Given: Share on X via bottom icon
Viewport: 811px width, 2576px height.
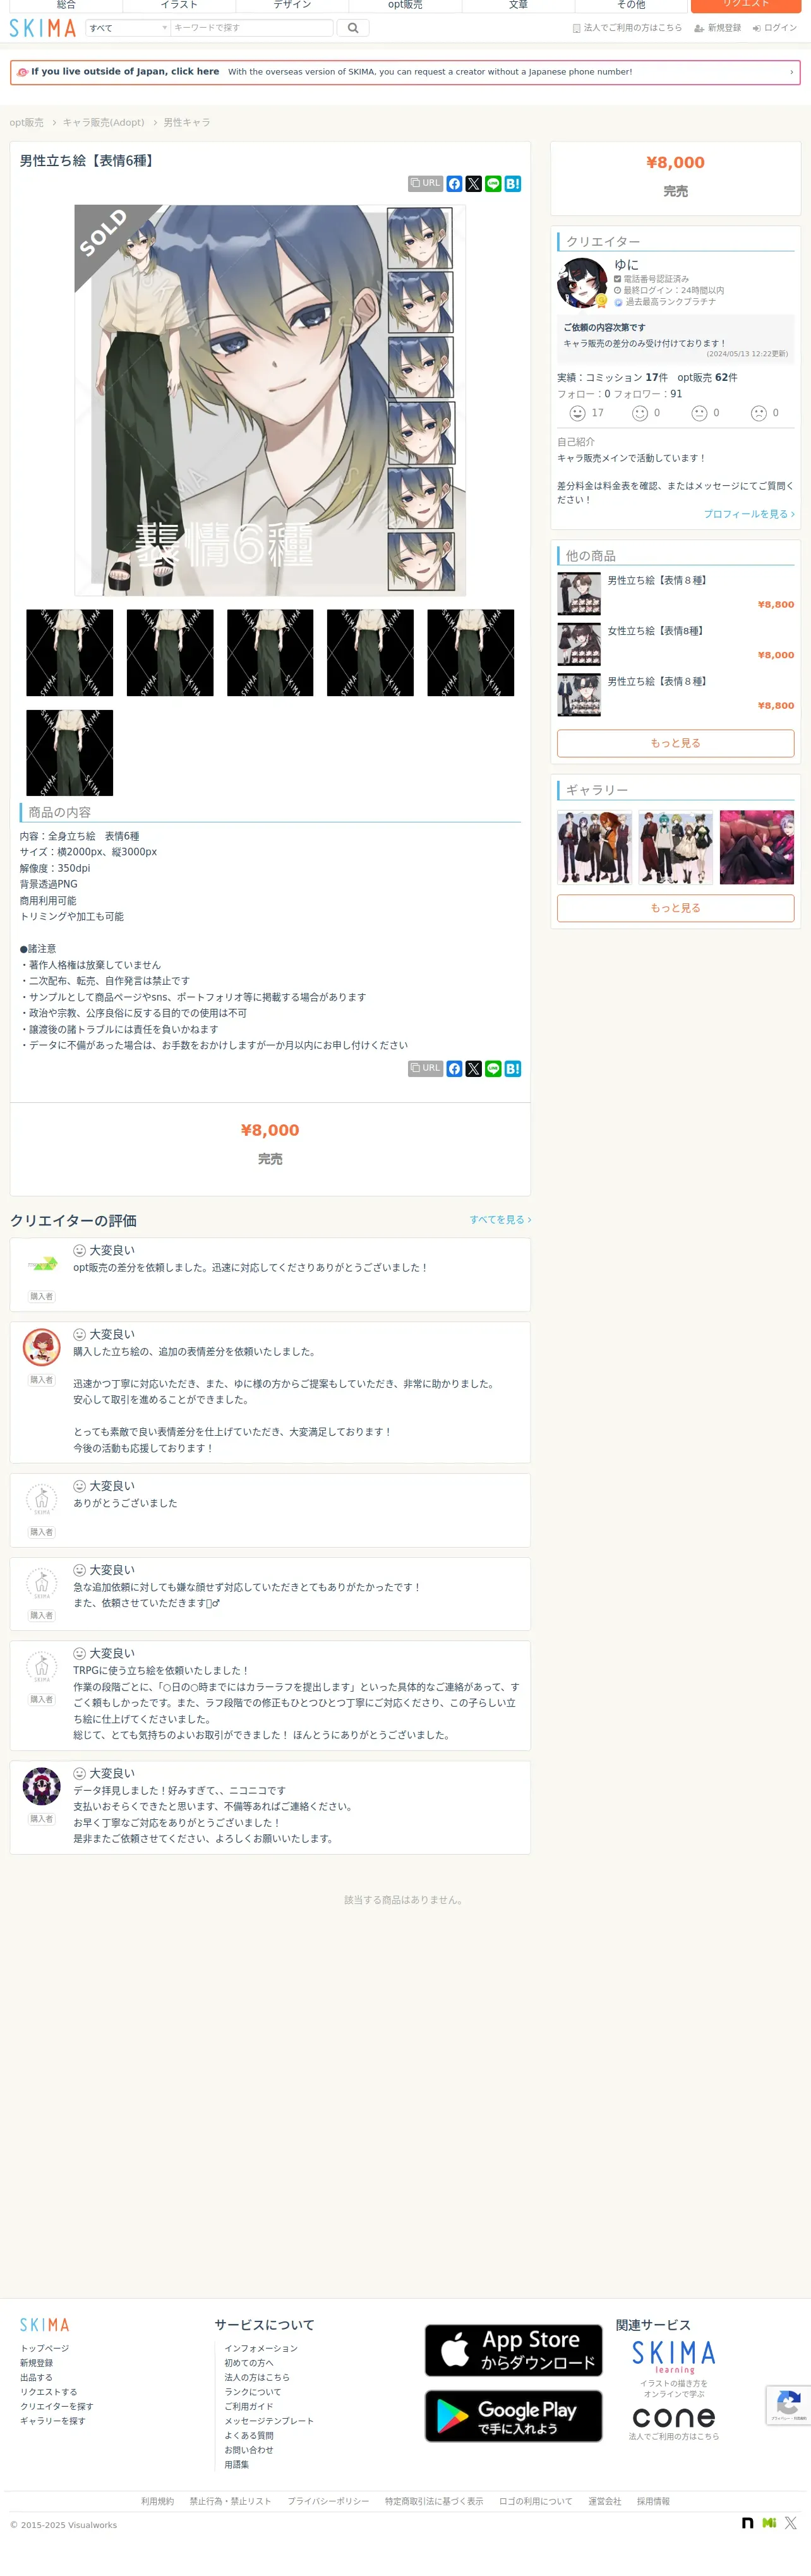Looking at the screenshot, I should point(474,1068).
